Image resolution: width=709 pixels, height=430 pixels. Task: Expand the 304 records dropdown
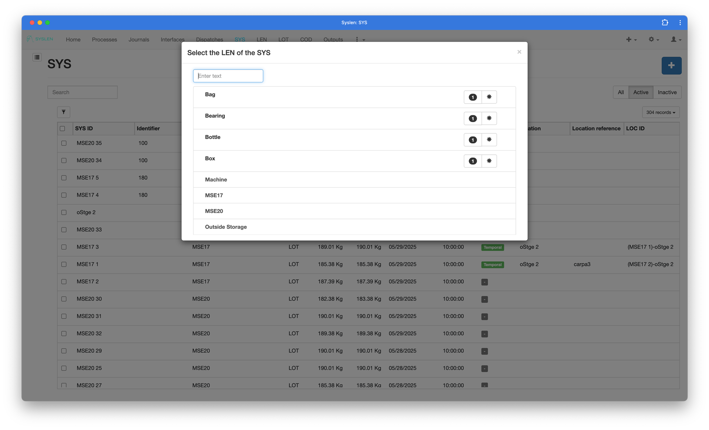(x=660, y=112)
